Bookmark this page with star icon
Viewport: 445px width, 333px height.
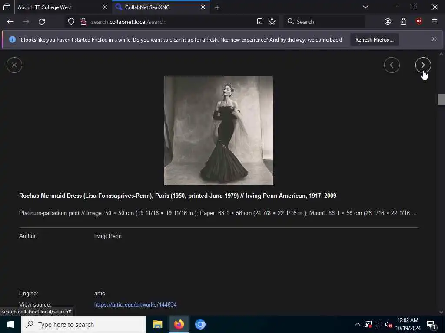272,22
